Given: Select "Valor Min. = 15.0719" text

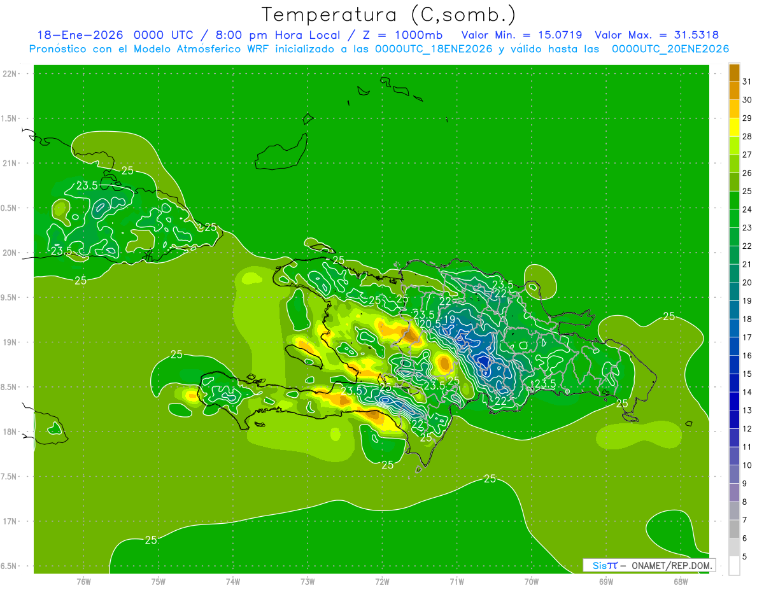Looking at the screenshot, I should point(521,35).
